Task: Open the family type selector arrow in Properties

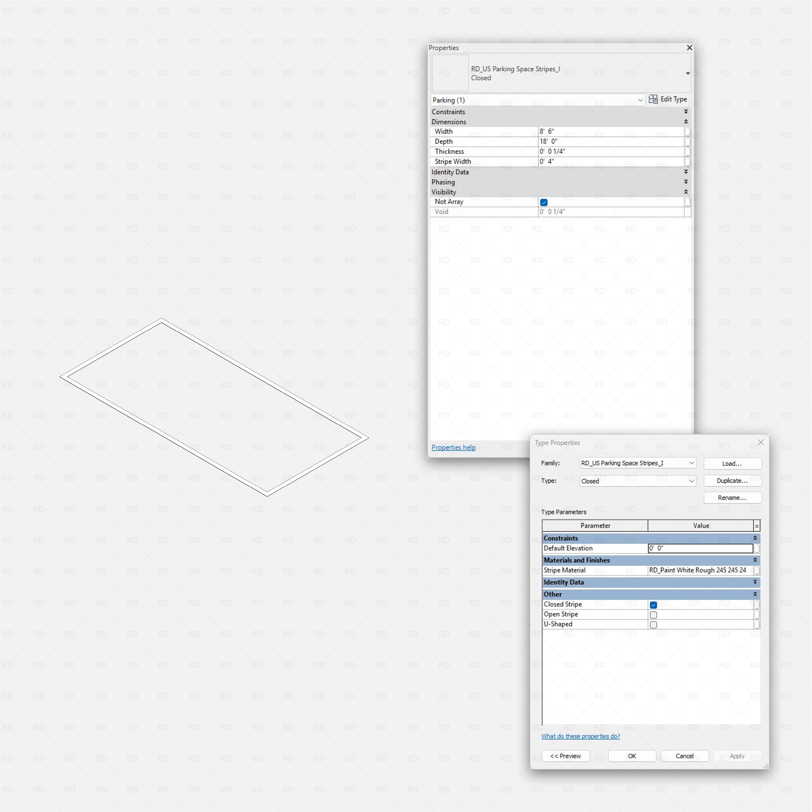Action: 688,73
